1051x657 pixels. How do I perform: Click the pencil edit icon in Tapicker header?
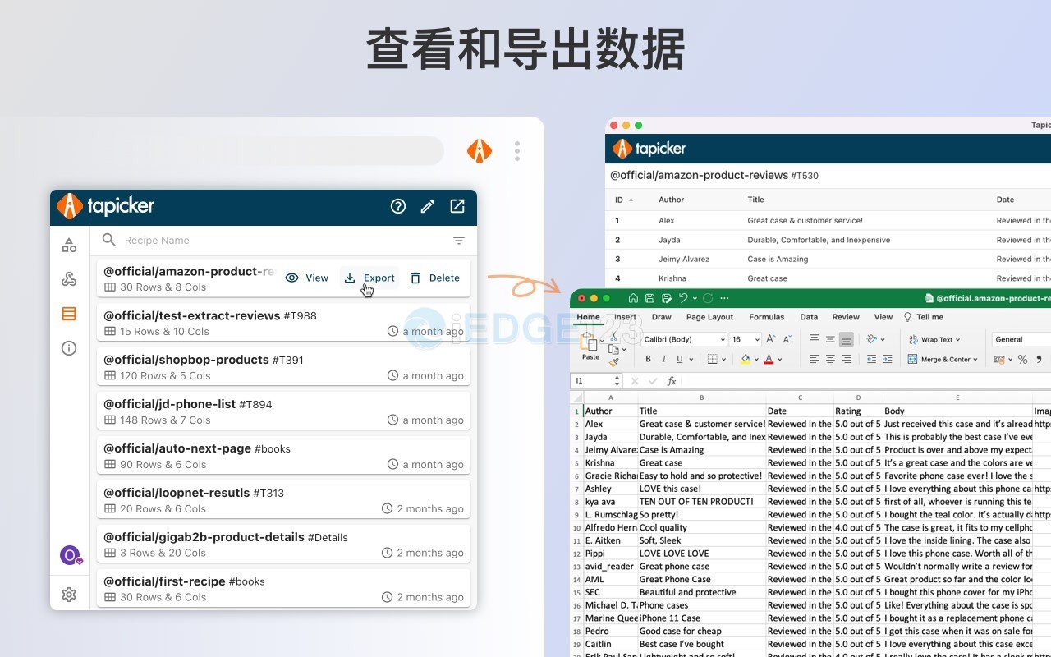tap(428, 206)
